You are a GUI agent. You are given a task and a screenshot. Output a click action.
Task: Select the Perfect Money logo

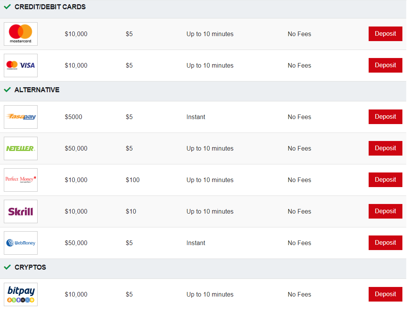tap(21, 180)
